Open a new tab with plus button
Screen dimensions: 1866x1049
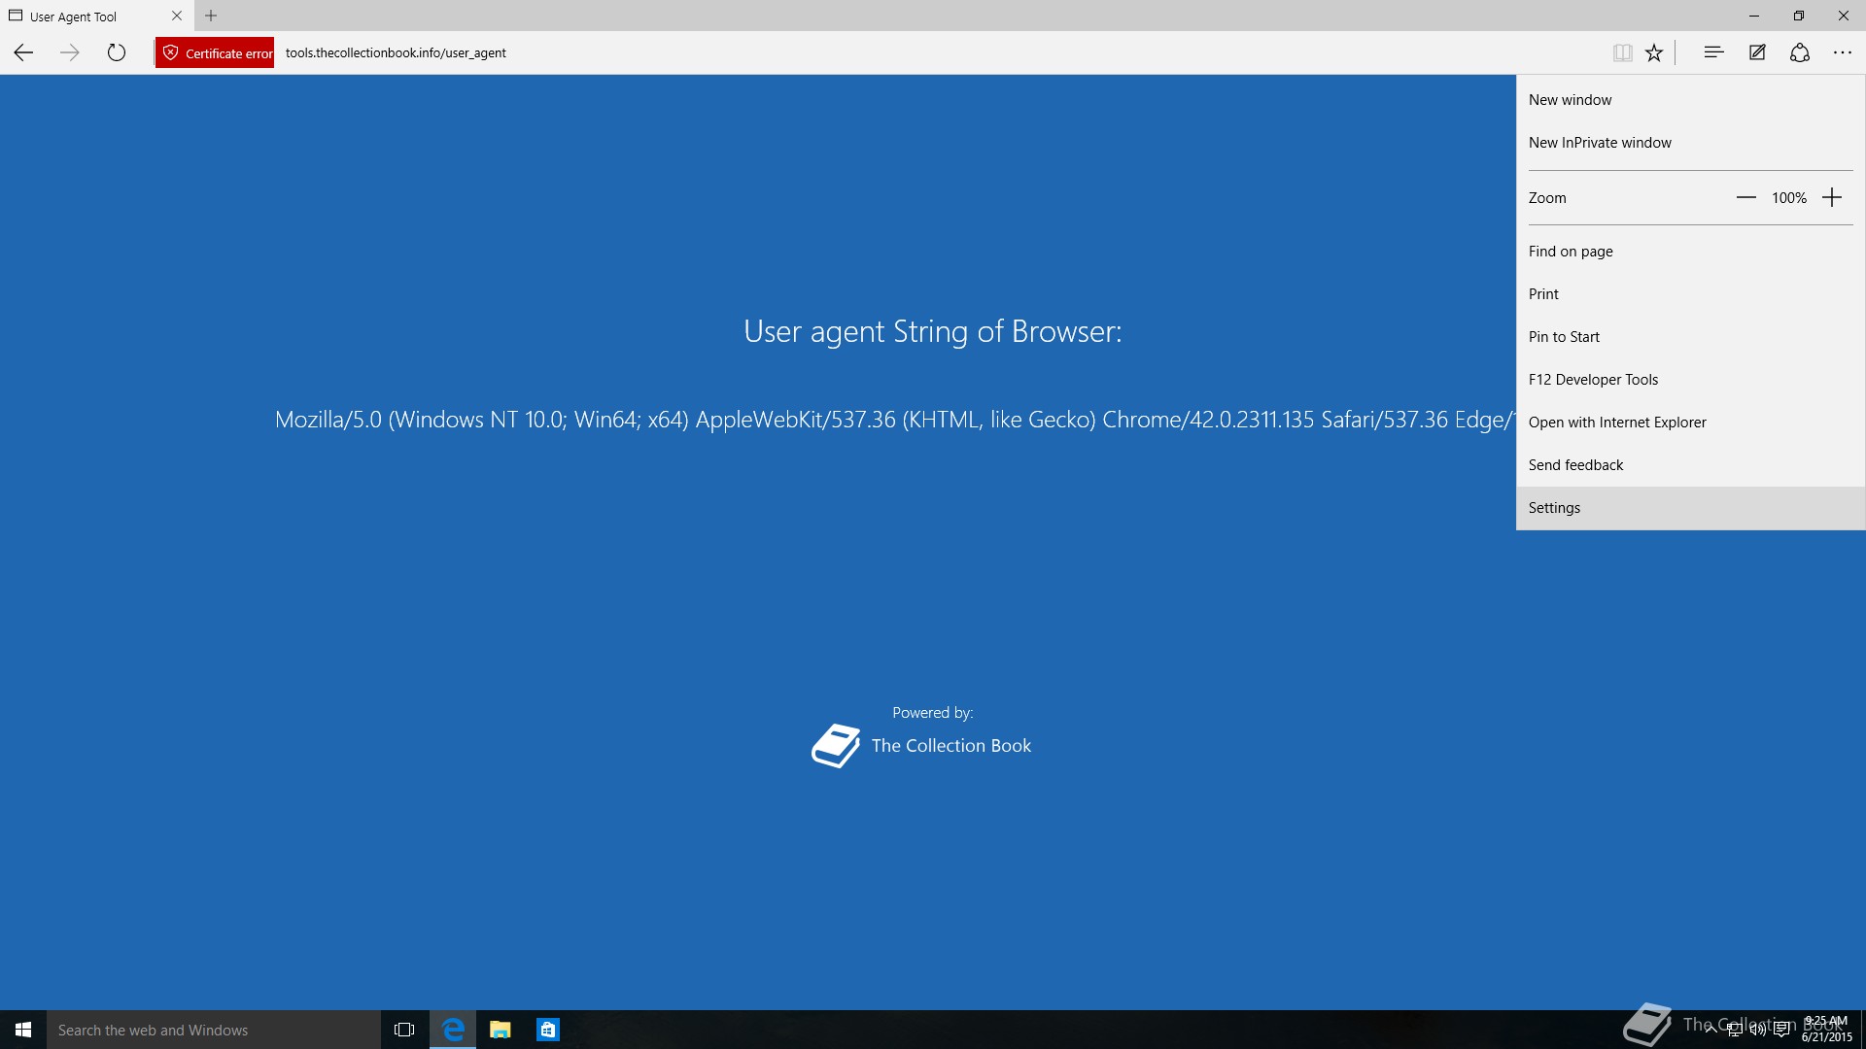point(211,16)
